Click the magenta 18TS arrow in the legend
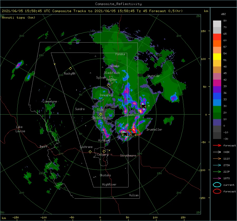237x221 pixels. [x=217, y=178]
